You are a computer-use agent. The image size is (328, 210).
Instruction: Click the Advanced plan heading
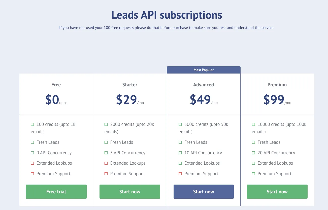(x=204, y=85)
